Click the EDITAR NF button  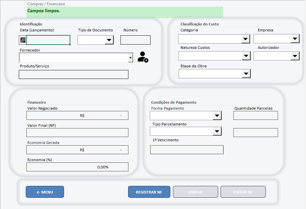point(243,192)
